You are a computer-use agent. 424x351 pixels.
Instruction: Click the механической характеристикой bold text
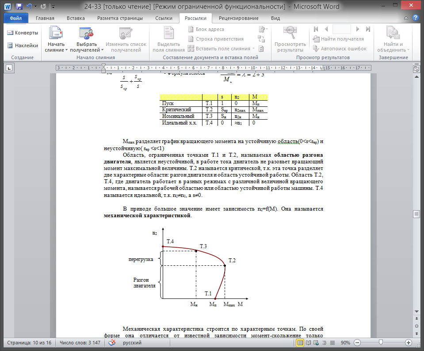pos(147,215)
